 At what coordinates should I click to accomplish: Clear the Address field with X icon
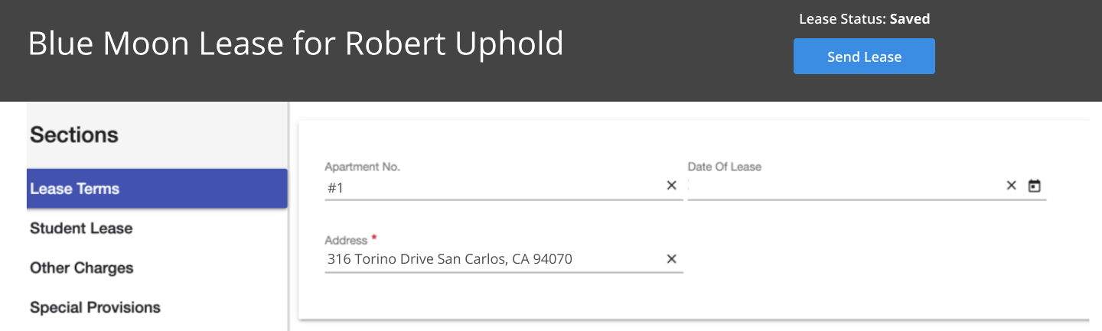click(671, 259)
